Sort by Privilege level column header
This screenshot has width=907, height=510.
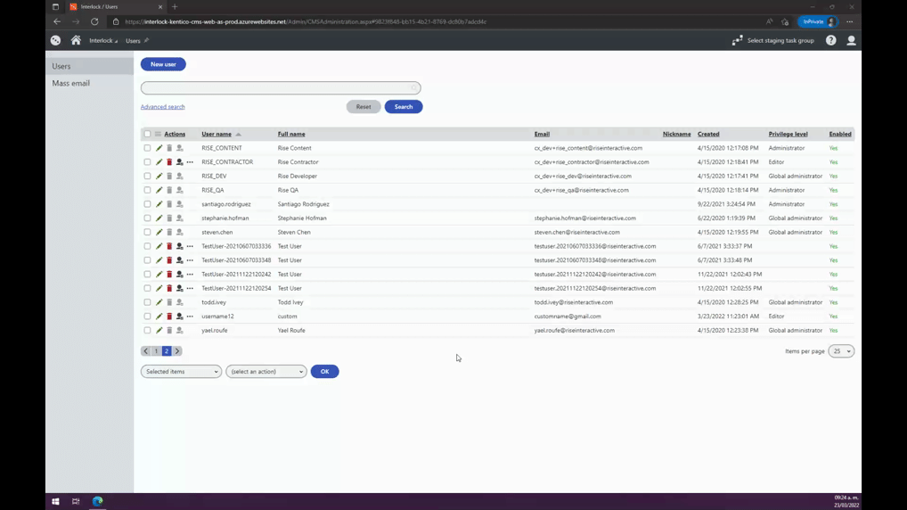click(x=788, y=134)
